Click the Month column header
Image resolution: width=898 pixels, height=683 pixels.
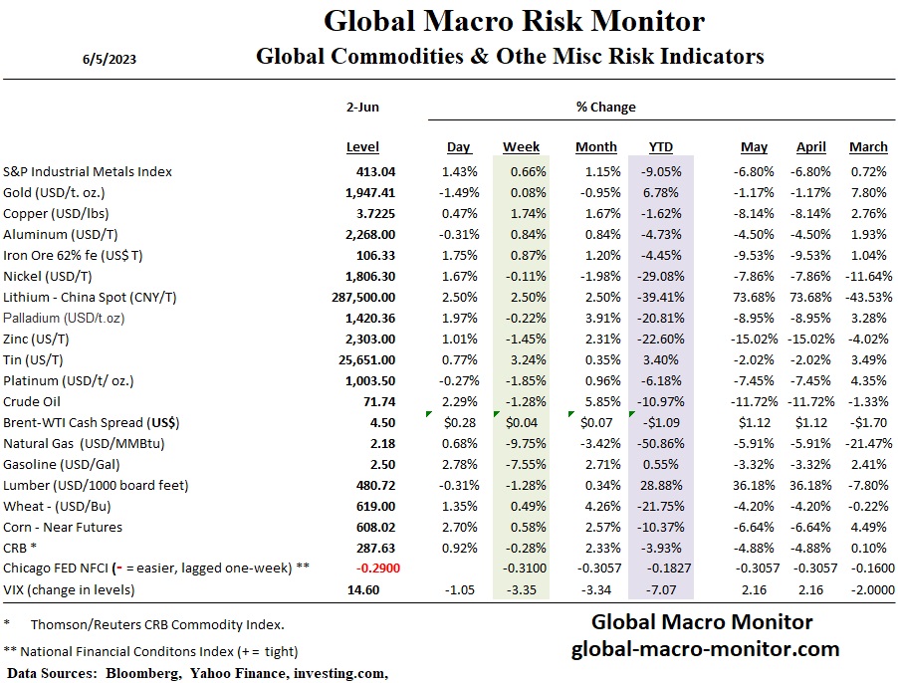tap(595, 147)
